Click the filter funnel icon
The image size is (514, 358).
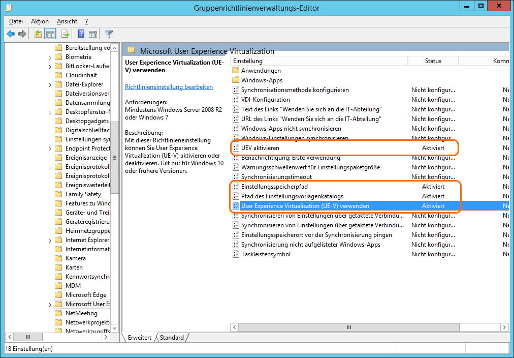tap(109, 34)
